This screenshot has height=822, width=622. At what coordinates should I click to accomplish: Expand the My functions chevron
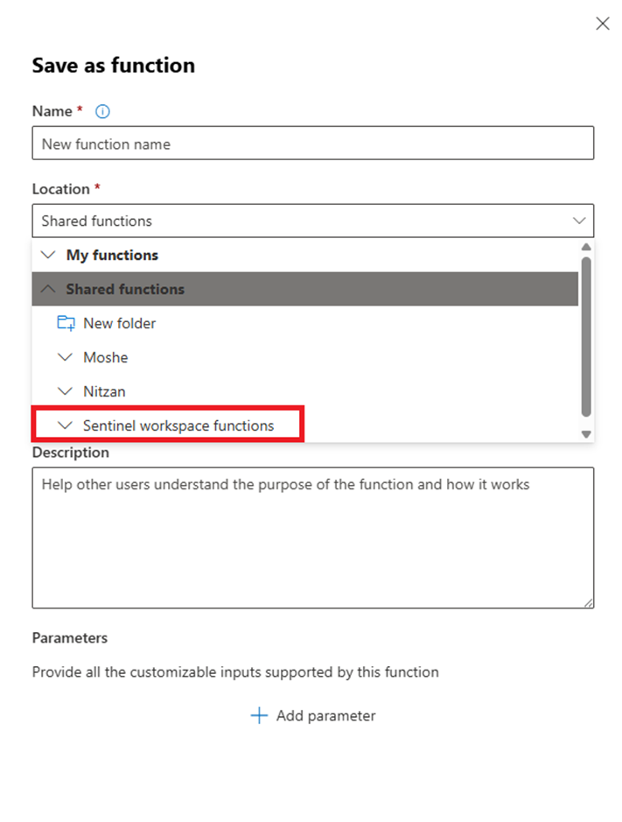(48, 255)
